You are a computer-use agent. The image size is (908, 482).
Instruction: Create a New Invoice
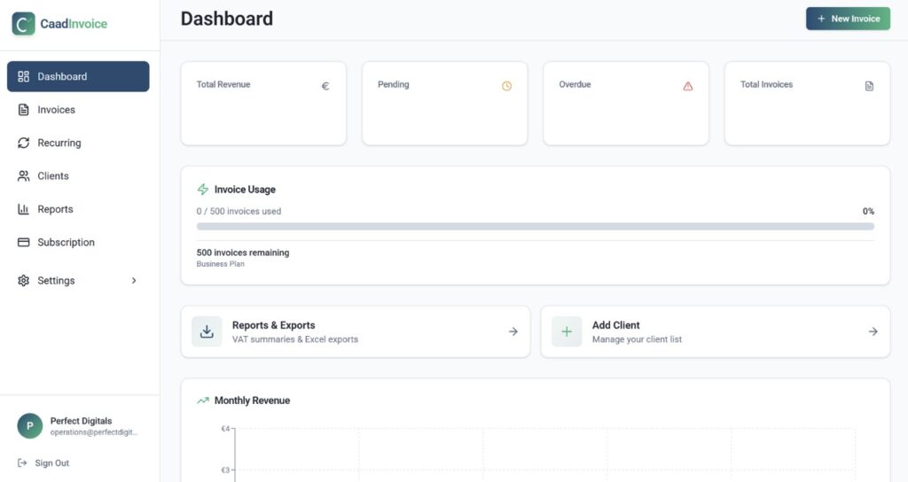[847, 19]
